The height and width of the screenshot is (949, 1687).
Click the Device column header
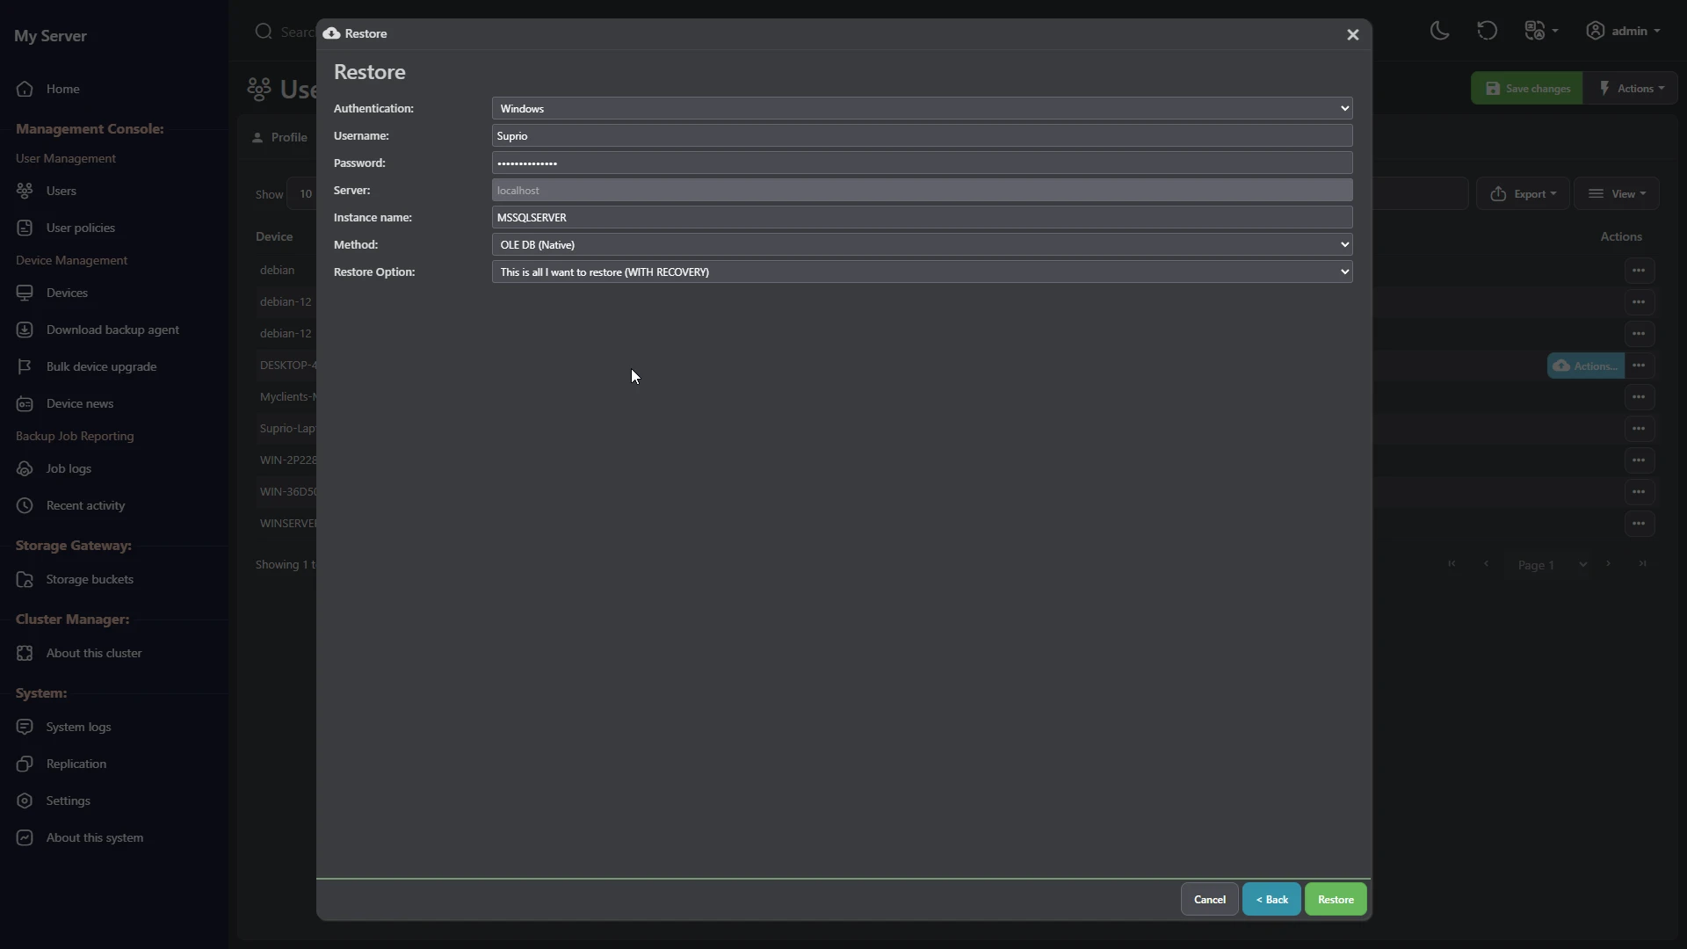click(x=274, y=236)
